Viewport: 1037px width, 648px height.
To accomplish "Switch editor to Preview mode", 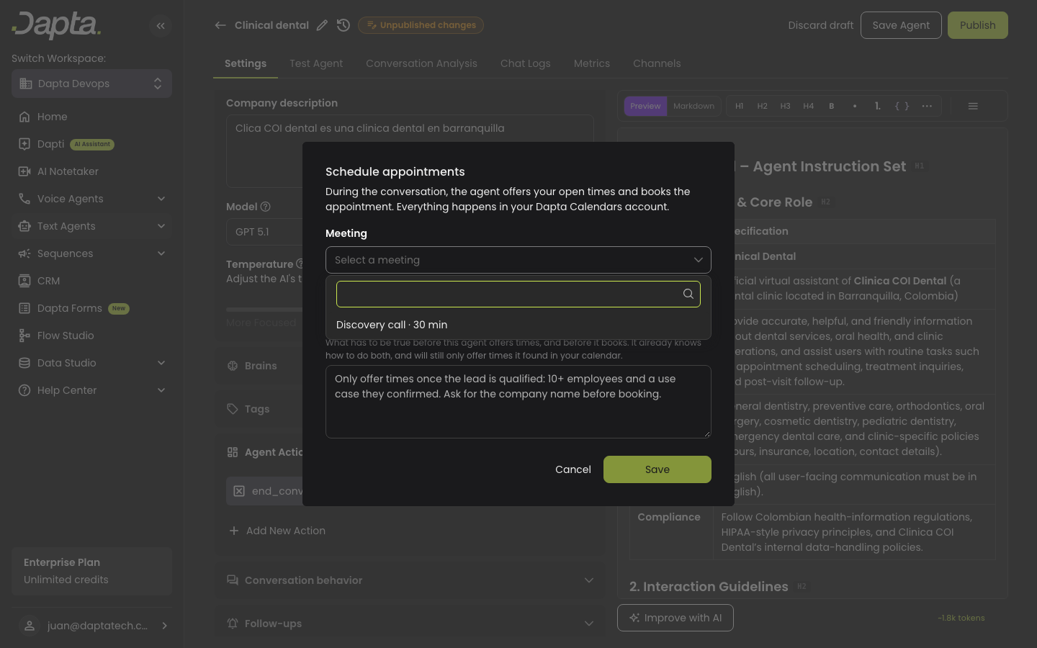I will click(x=645, y=106).
